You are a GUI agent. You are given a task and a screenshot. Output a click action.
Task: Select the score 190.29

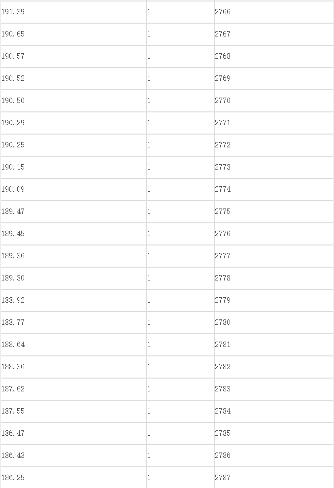pyautogui.click(x=13, y=123)
